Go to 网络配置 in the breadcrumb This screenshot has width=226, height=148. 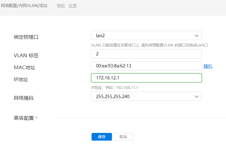(x=9, y=6)
